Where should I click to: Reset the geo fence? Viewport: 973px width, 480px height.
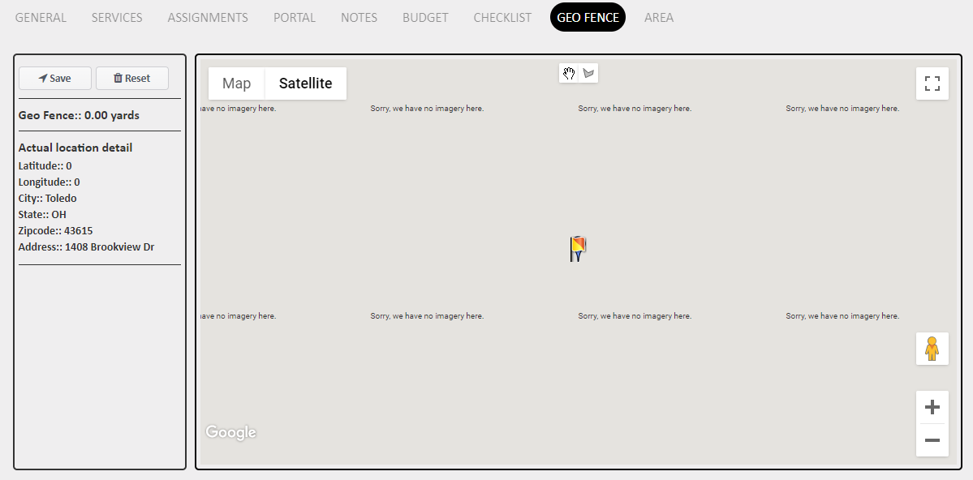click(x=132, y=79)
